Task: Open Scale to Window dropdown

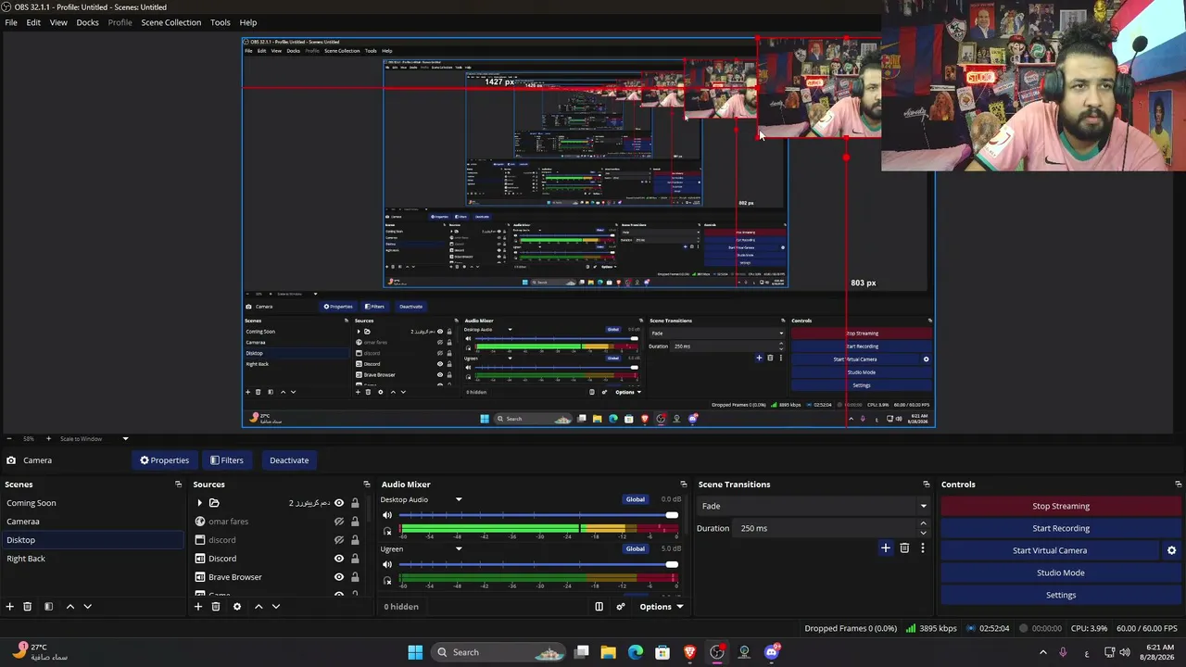Action: (x=95, y=439)
